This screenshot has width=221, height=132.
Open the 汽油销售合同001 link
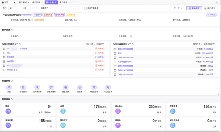(125, 62)
